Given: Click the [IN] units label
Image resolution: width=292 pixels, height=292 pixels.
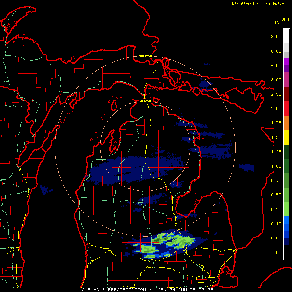Looking at the screenshot, I should tap(277, 22).
